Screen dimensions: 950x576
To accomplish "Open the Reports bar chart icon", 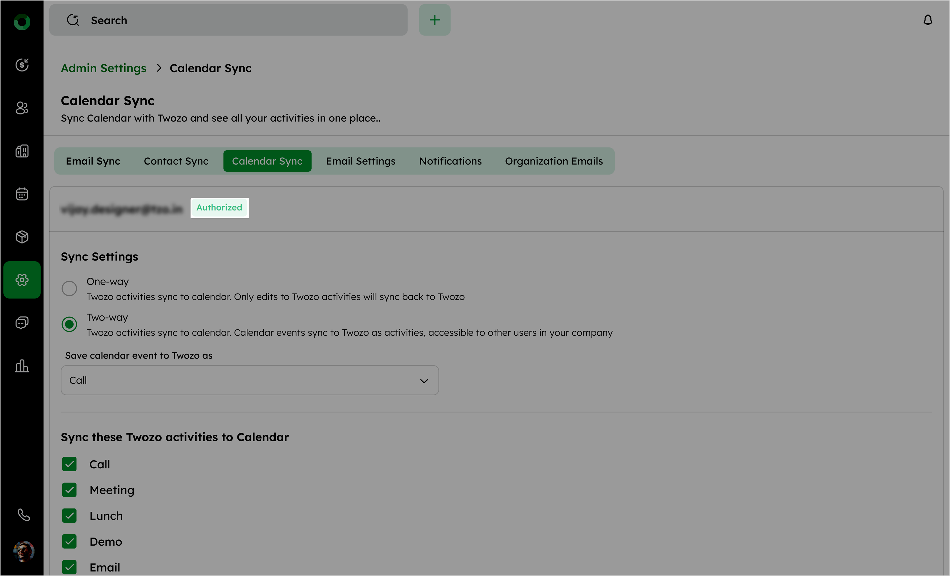I will (x=22, y=366).
